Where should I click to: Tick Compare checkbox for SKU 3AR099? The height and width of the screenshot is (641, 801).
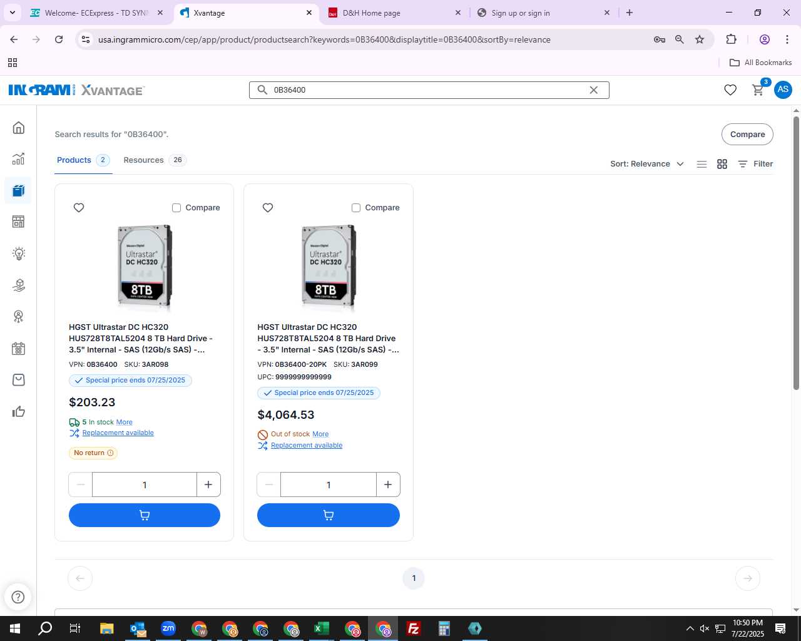356,208
